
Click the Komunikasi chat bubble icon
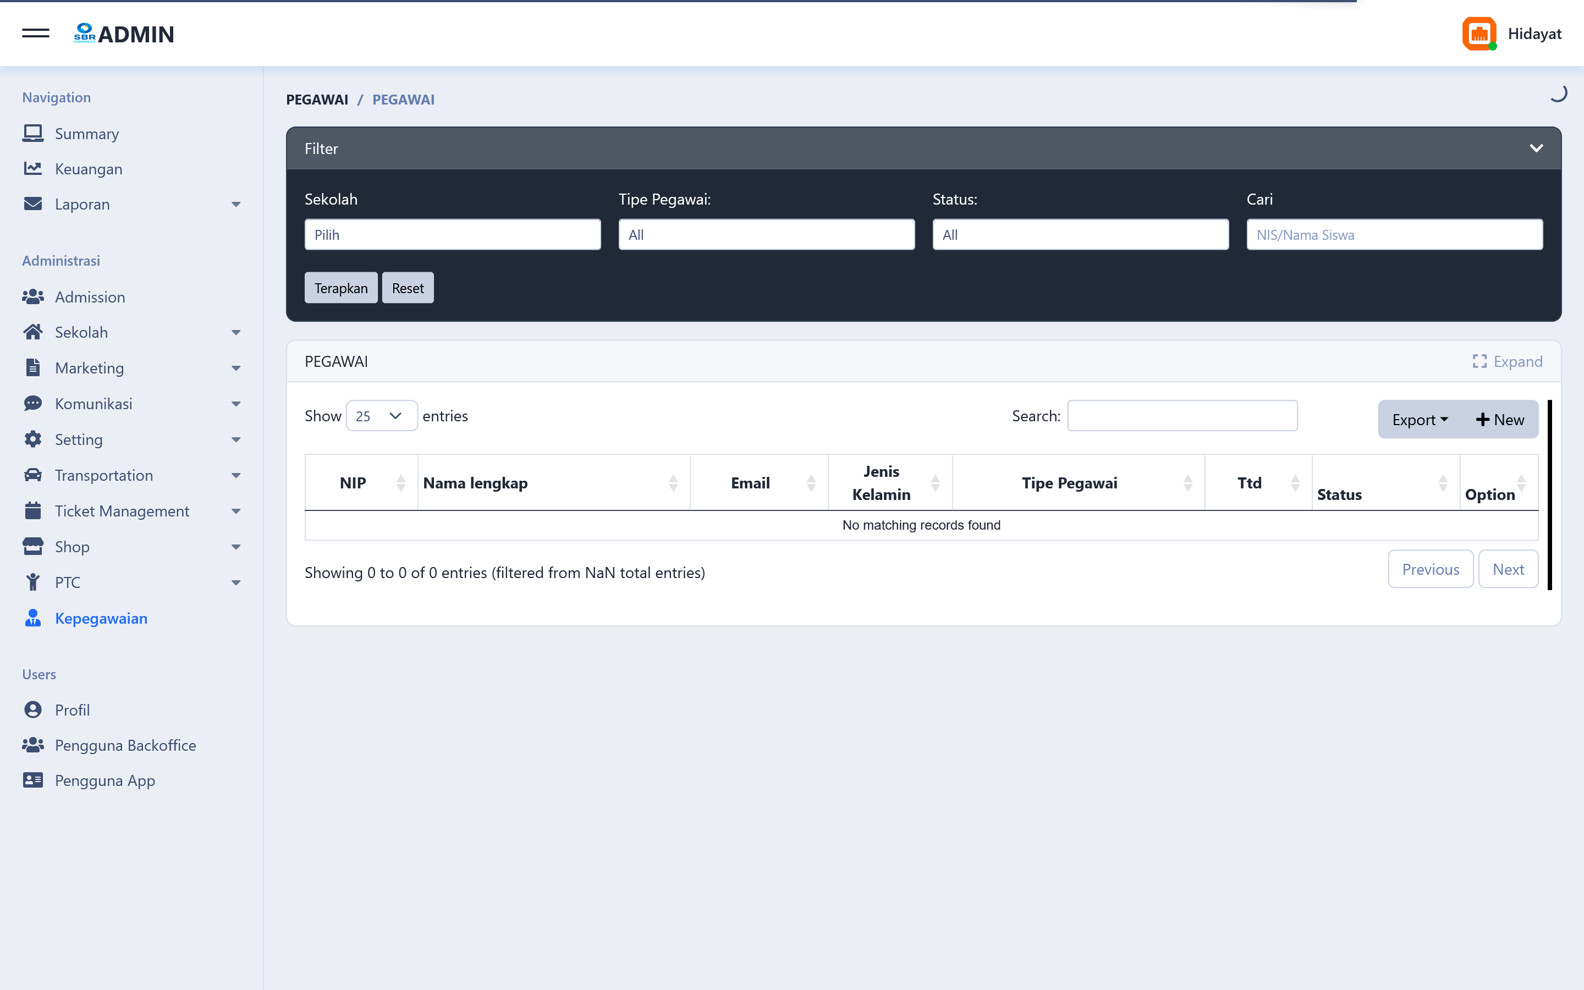[33, 404]
